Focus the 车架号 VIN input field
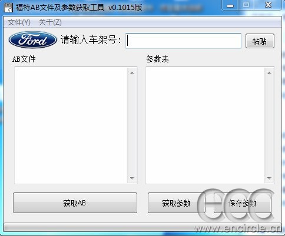 point(183,41)
